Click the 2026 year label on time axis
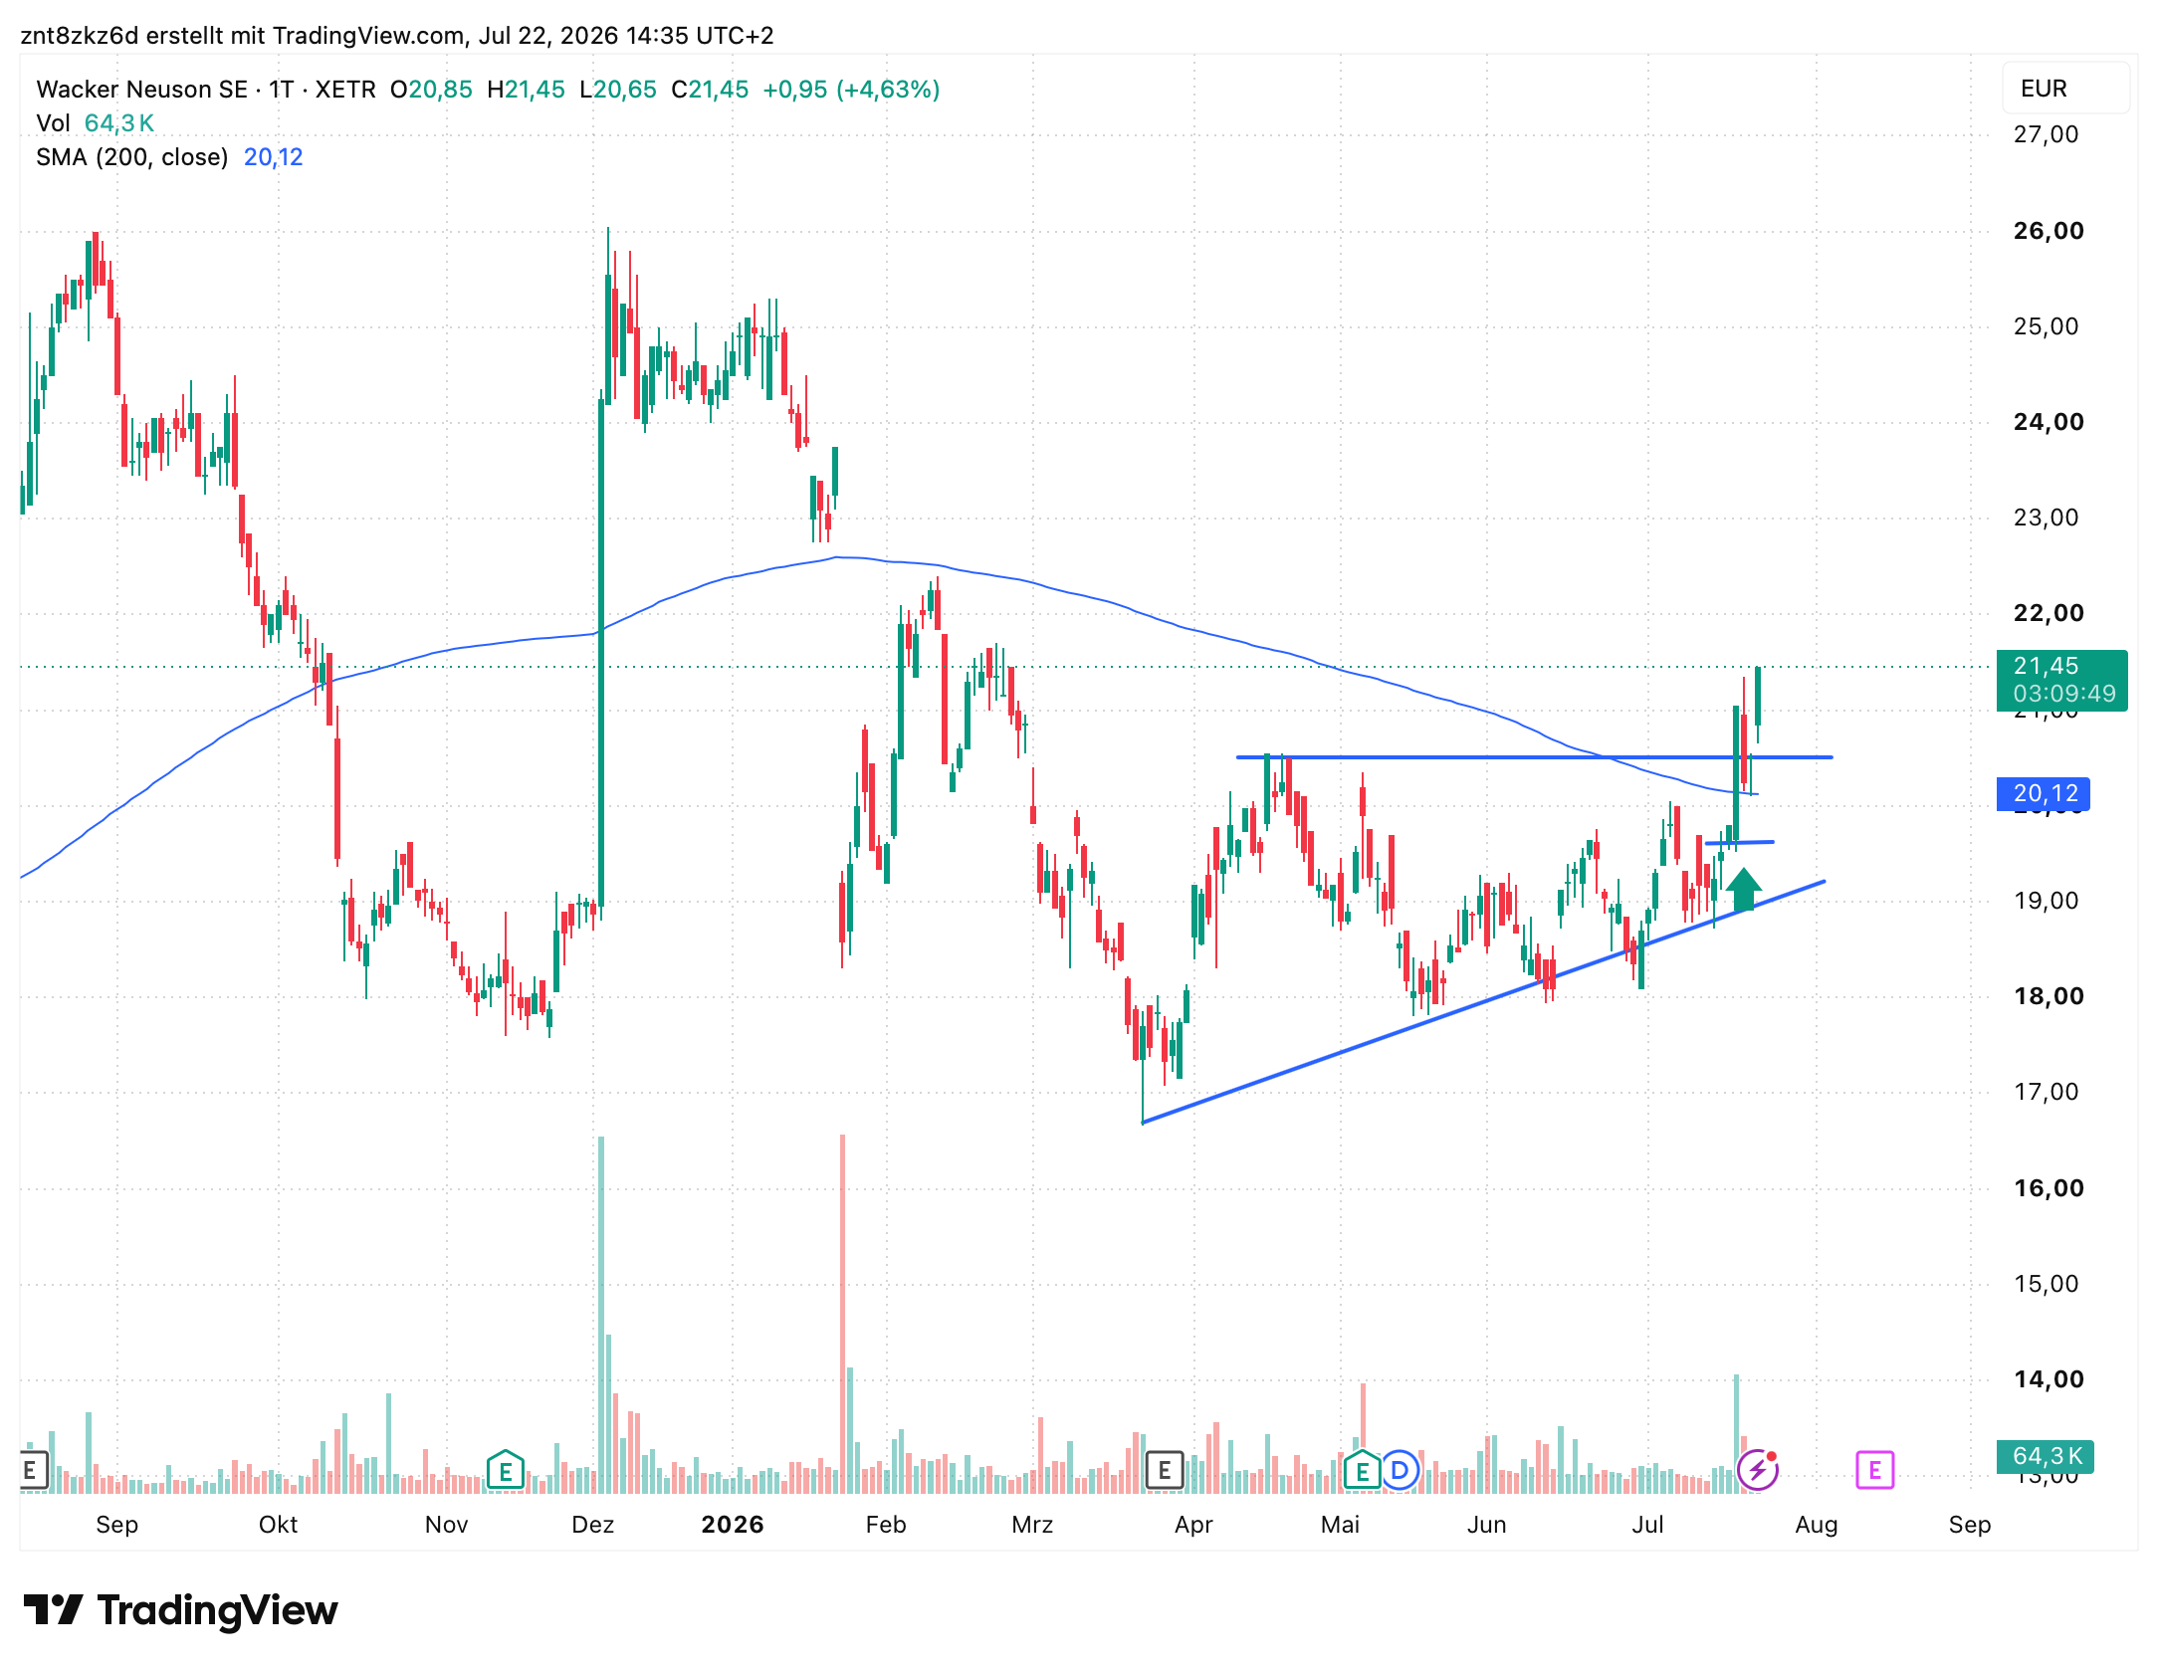 tap(733, 1525)
